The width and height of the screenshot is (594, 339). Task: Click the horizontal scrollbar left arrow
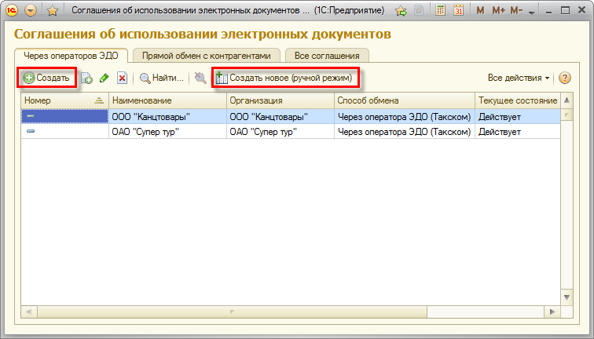29,312
